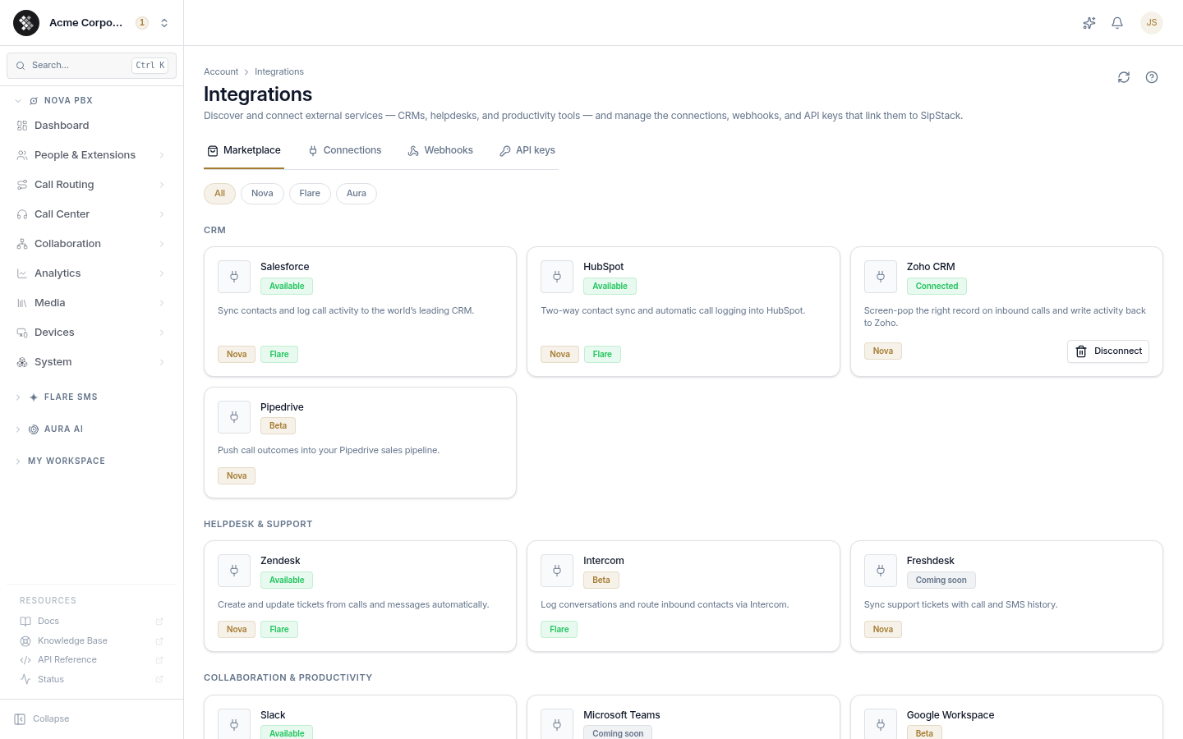Viewport: 1183px width, 739px height.
Task: Open the Status resource link
Action: pos(91,680)
